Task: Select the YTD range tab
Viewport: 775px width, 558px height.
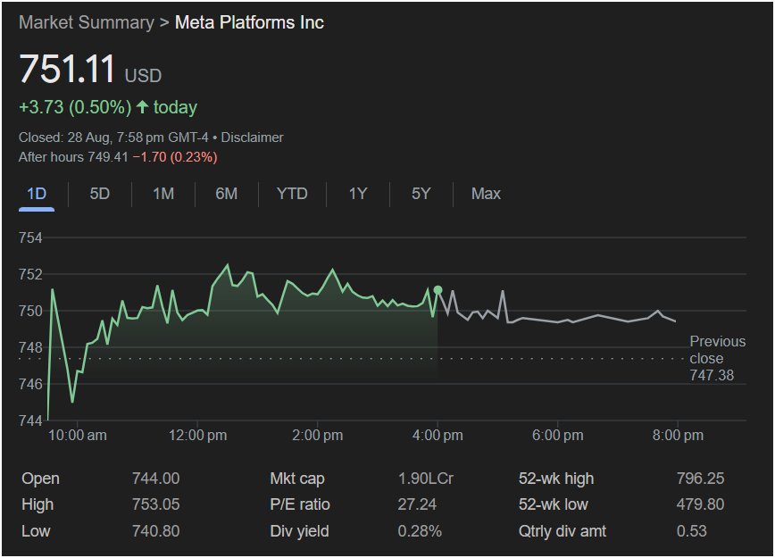Action: pos(292,194)
